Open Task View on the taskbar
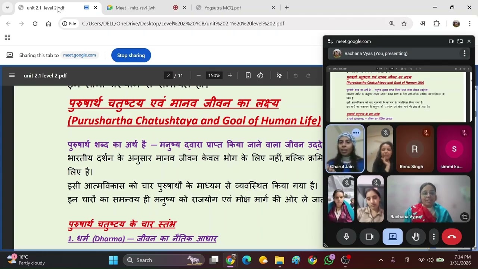The width and height of the screenshot is (478, 269). pyautogui.click(x=214, y=260)
